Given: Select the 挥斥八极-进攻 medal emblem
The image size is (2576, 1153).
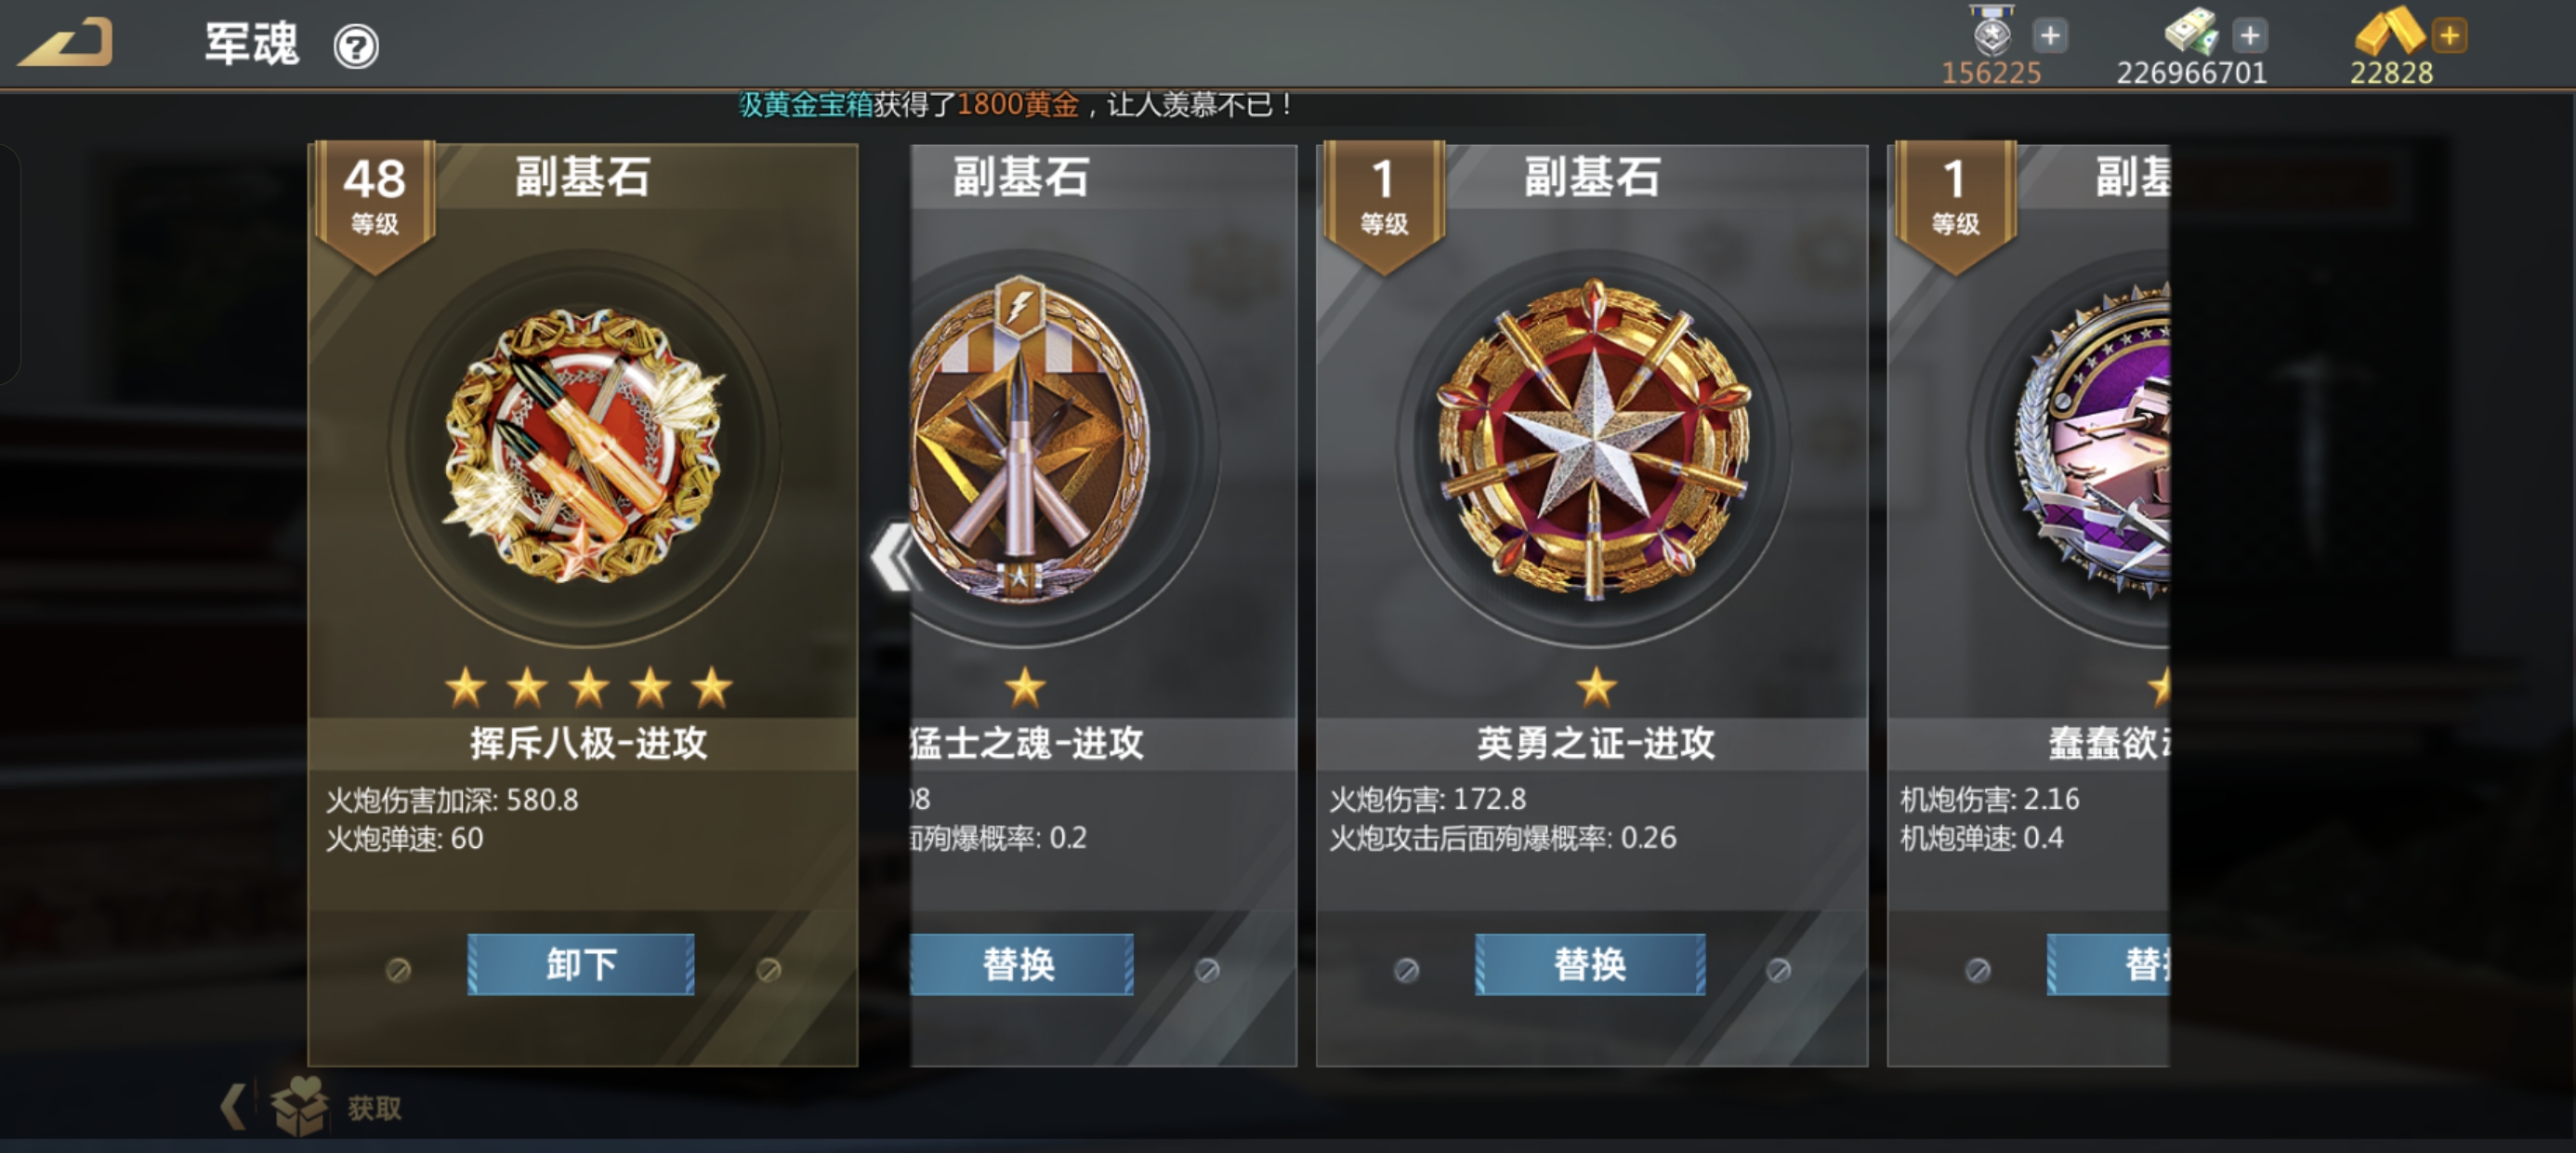Looking at the screenshot, I should click(585, 446).
